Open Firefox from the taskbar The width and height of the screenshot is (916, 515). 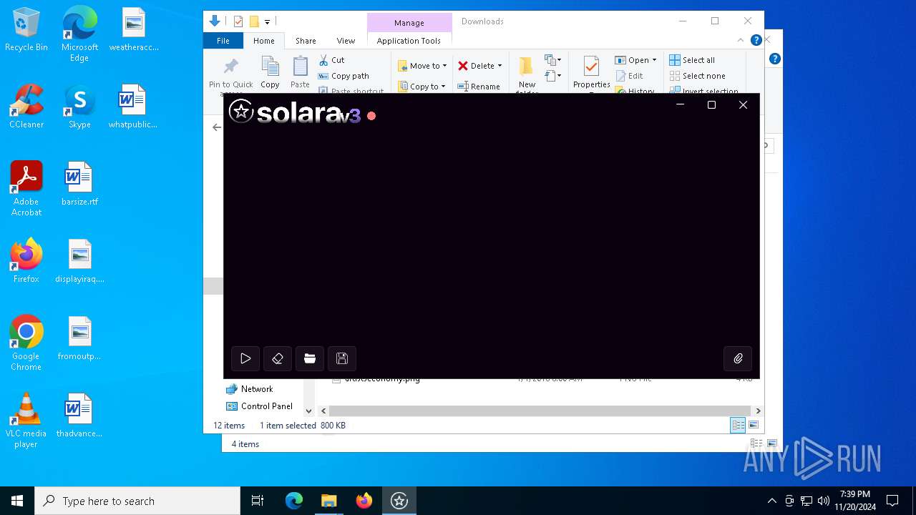(x=364, y=501)
